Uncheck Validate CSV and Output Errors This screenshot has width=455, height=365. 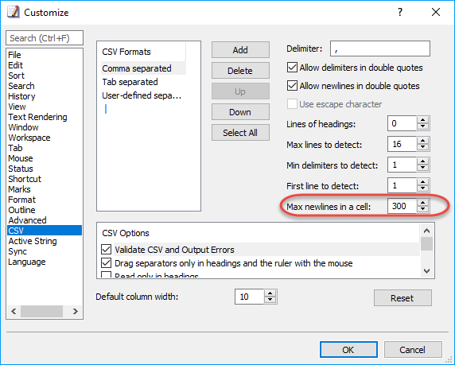pos(107,249)
